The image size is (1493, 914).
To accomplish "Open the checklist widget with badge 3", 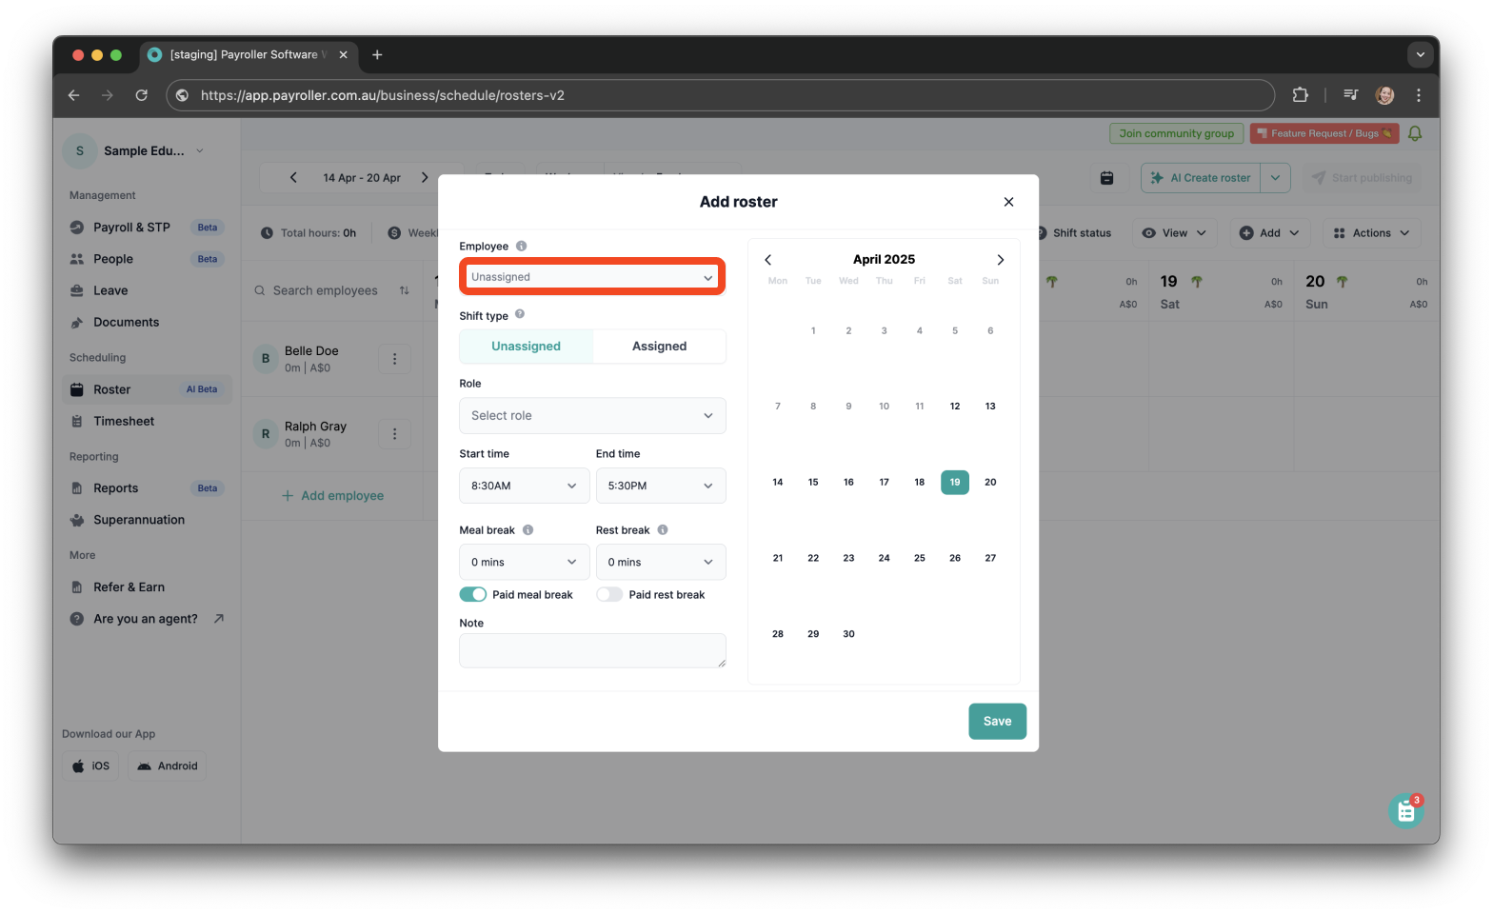I will pyautogui.click(x=1405, y=811).
